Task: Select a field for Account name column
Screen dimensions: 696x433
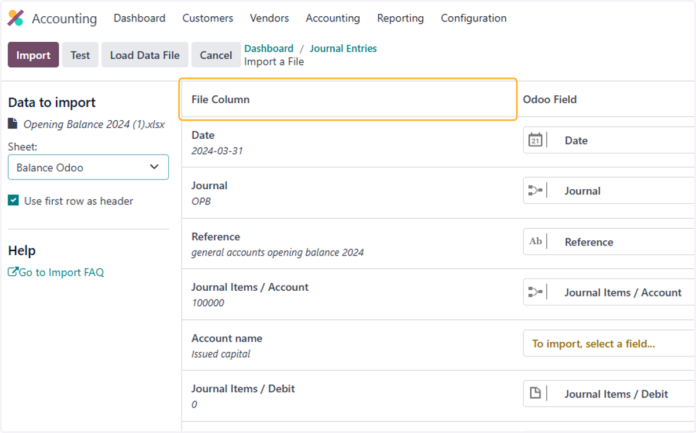Action: (609, 343)
